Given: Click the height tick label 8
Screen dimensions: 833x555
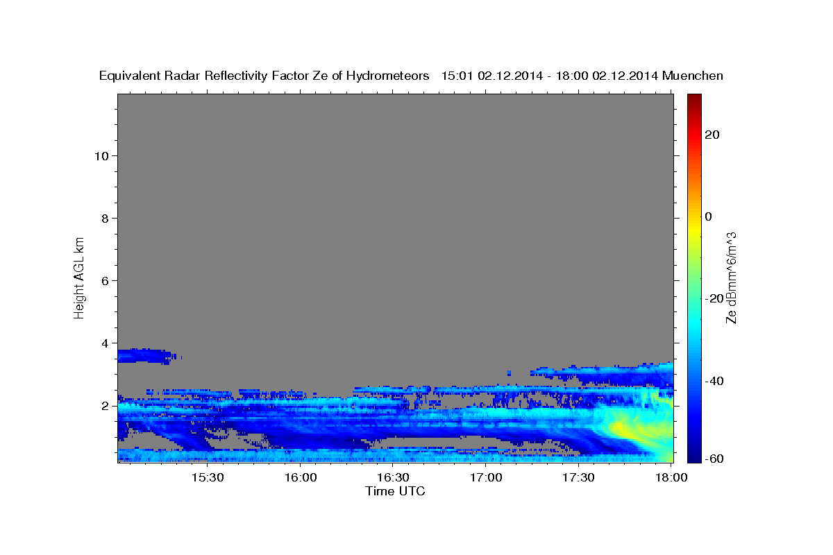Looking at the screenshot, I should click(105, 218).
